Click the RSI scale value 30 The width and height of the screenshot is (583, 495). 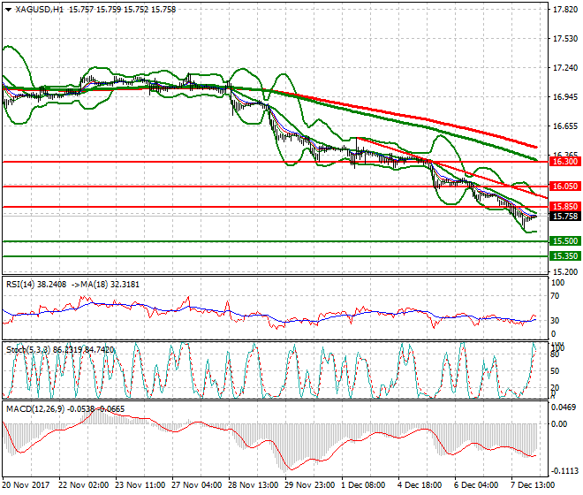(x=555, y=321)
